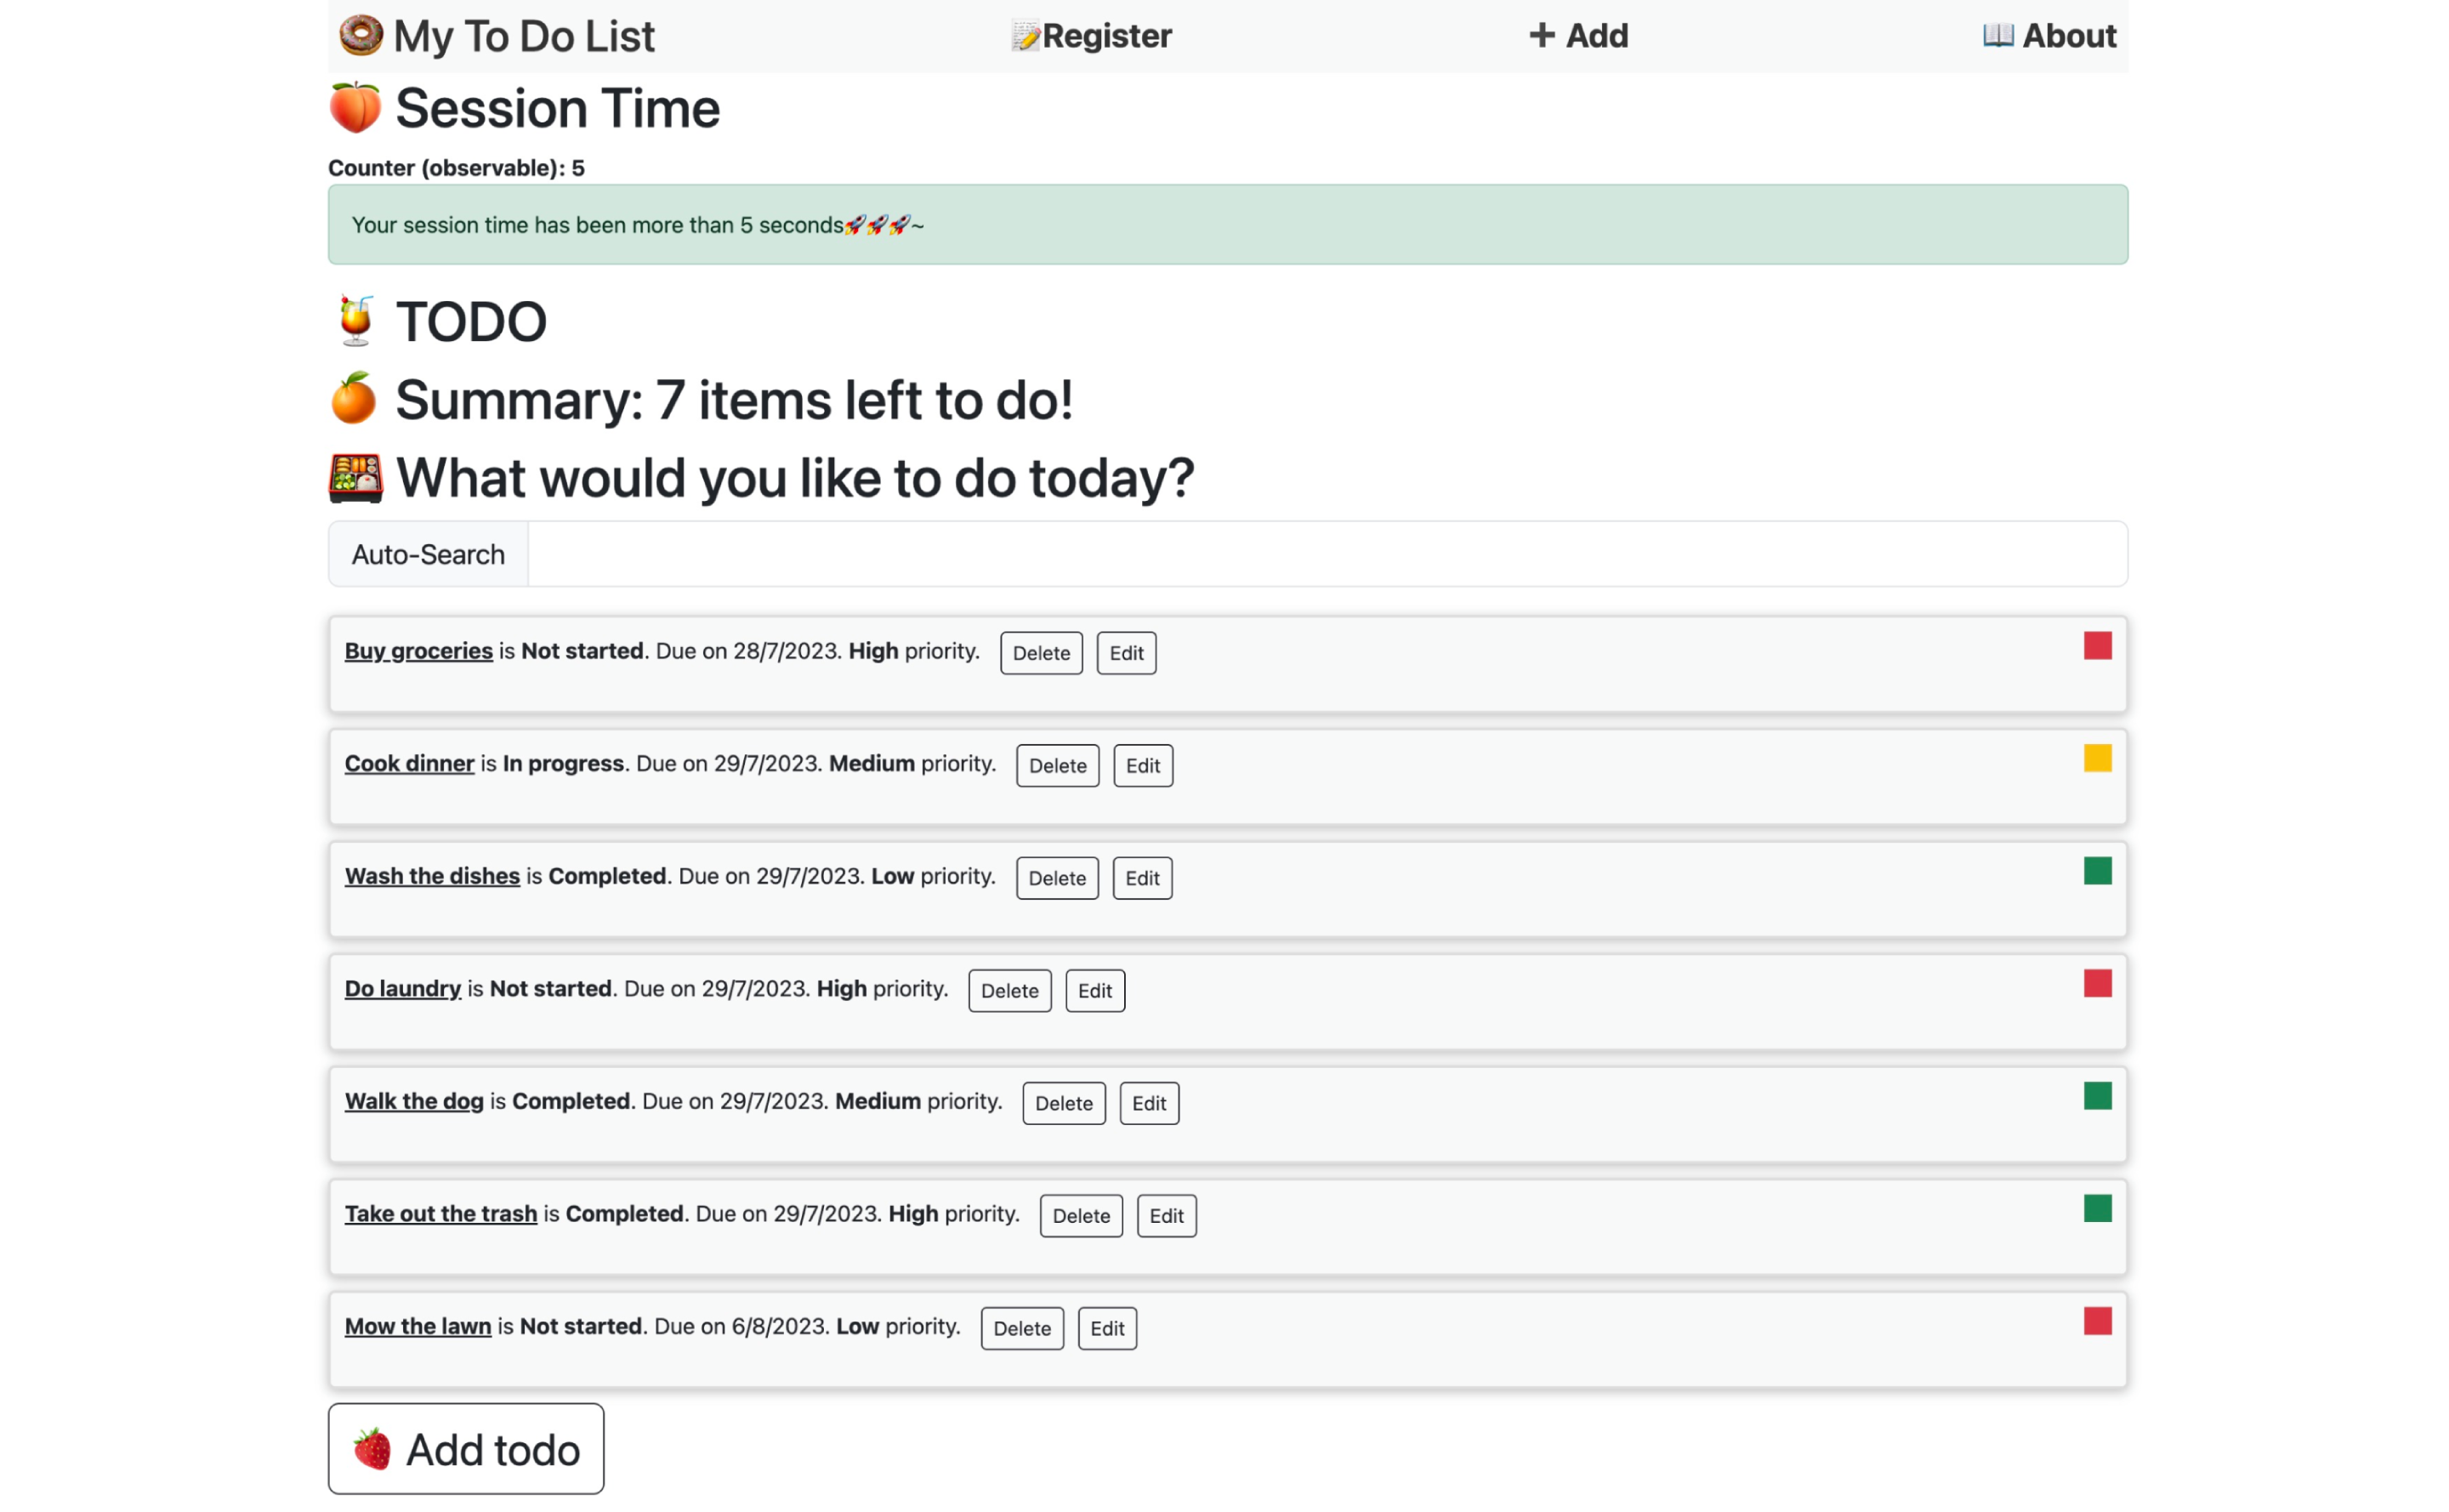Click the open book icon beside About
The image size is (2449, 1512).
click(1997, 35)
